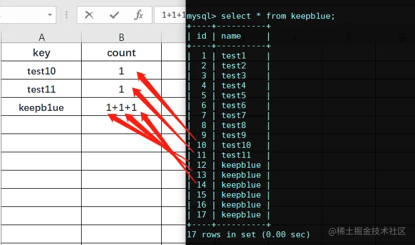Click test7 in the terminal output

coord(233,115)
